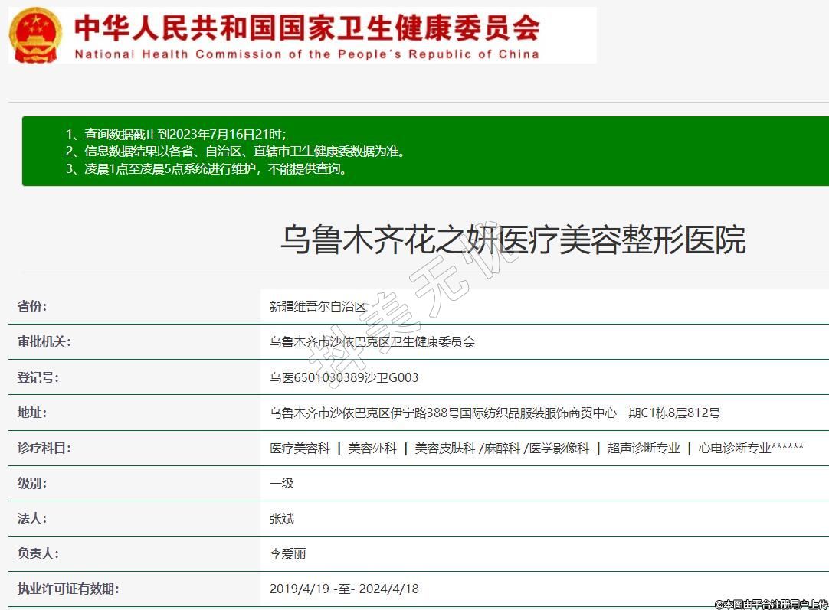
Task: Click the 审批机关 value 乌鲁木齐市沙依巴克区卫生健康委员会
Action: pyautogui.click(x=372, y=341)
